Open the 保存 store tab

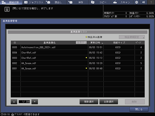(78, 2)
